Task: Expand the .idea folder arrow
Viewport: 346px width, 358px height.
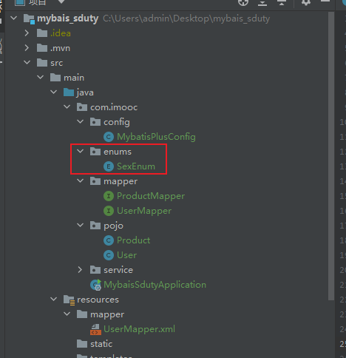Action: point(27,33)
